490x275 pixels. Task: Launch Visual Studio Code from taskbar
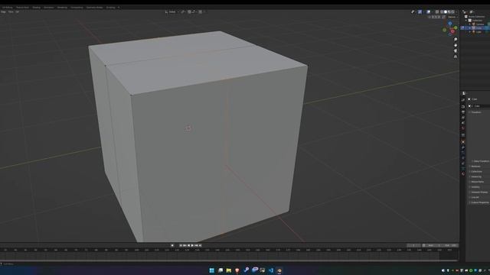(x=270, y=270)
